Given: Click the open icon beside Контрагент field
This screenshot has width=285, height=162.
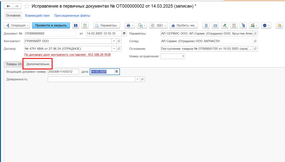Looking at the screenshot, I should pos(119,41).
